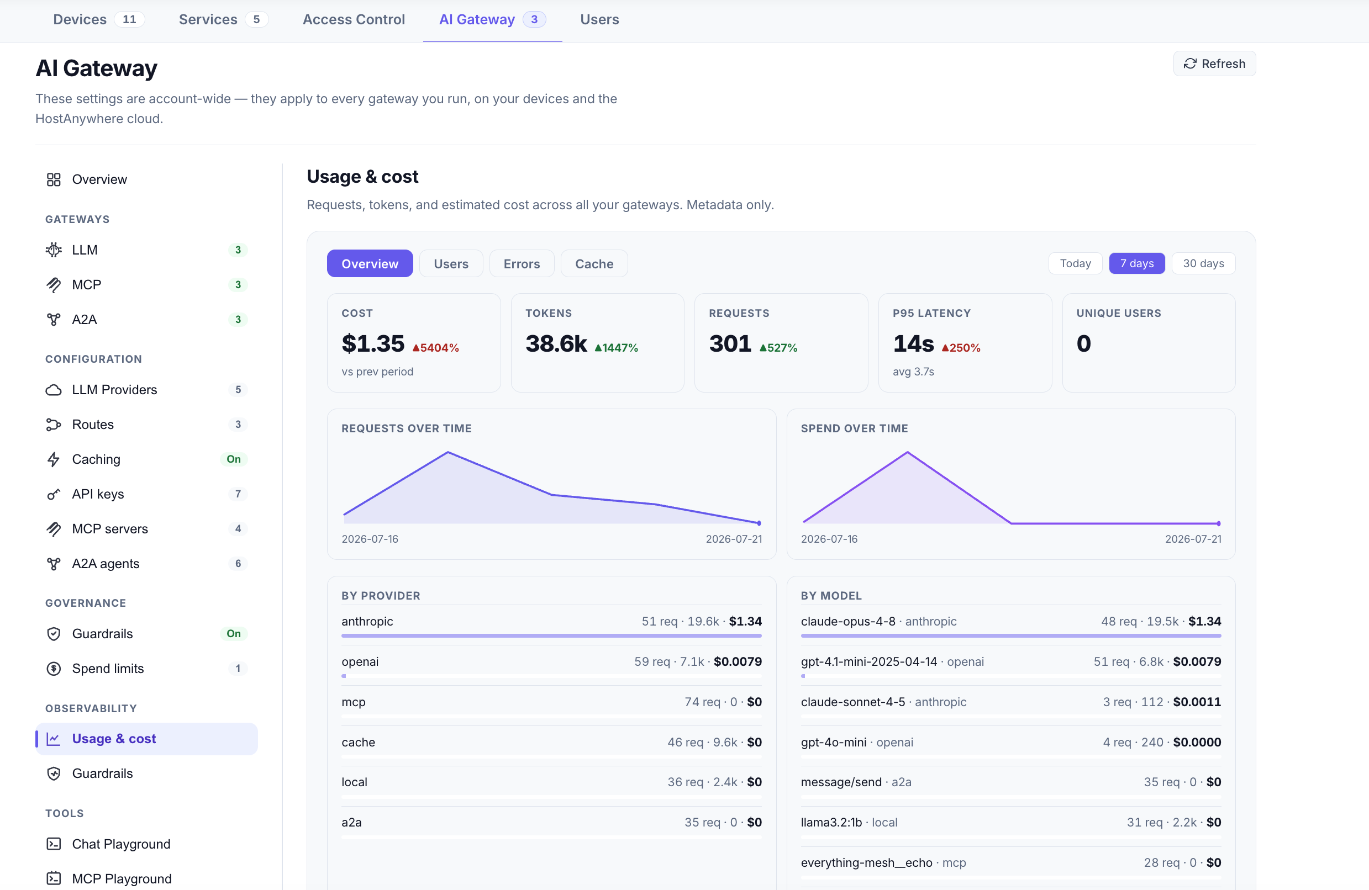The width and height of the screenshot is (1369, 890).
Task: Show the Errors pill tab
Action: coord(522,263)
